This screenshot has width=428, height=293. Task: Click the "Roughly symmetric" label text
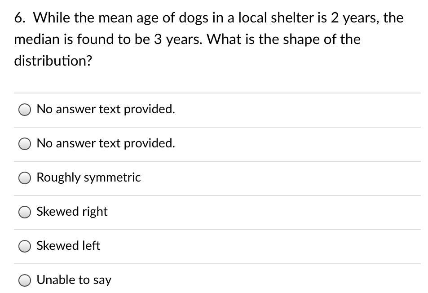click(x=88, y=178)
